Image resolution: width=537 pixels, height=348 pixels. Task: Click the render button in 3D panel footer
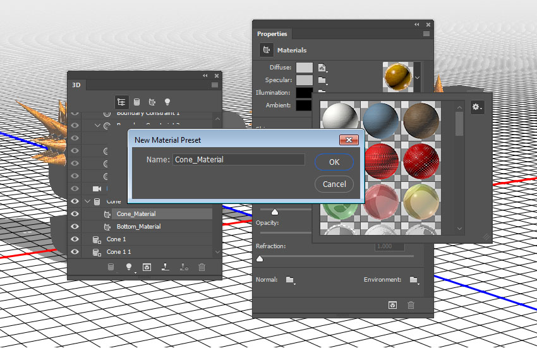[147, 267]
